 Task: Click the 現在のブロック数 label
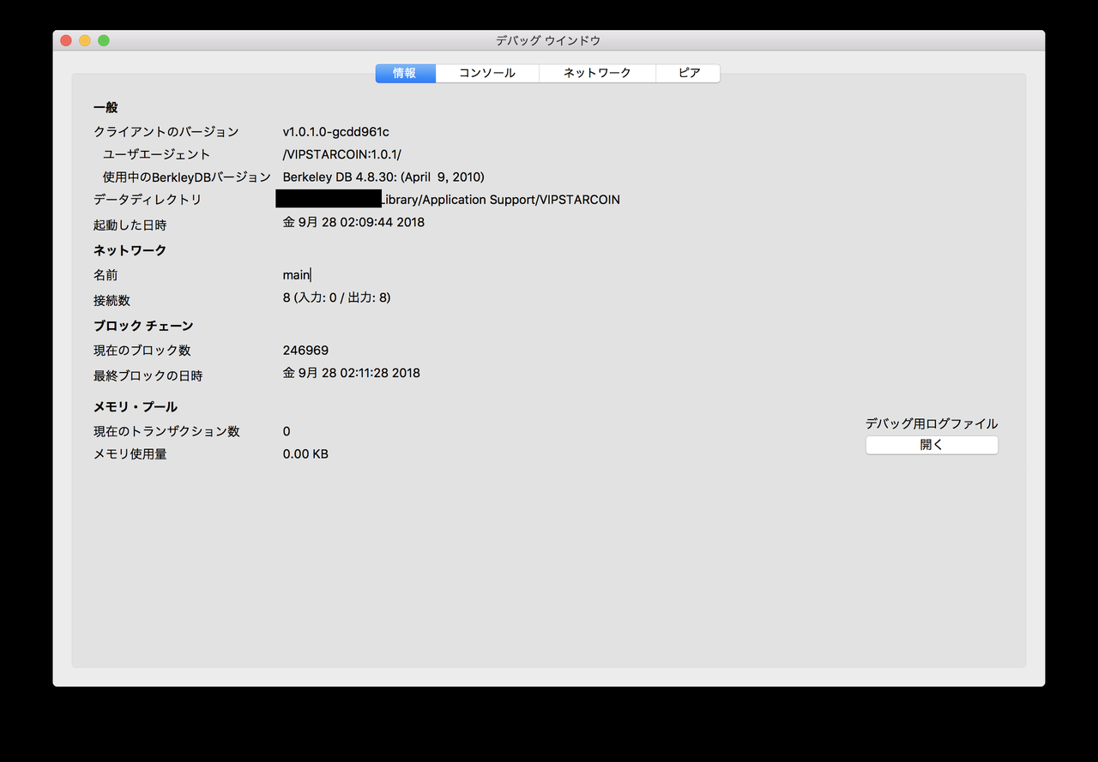coord(142,351)
